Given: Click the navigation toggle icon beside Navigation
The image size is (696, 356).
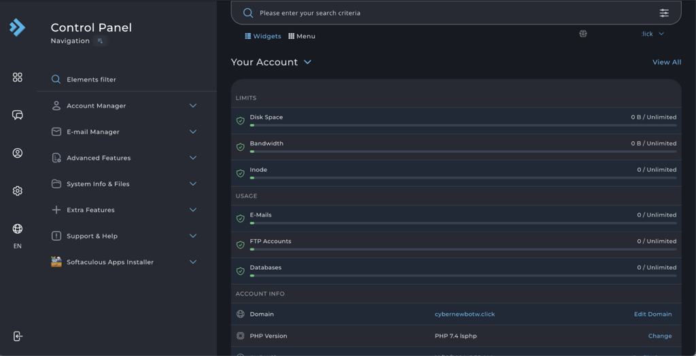Looking at the screenshot, I should click(100, 41).
